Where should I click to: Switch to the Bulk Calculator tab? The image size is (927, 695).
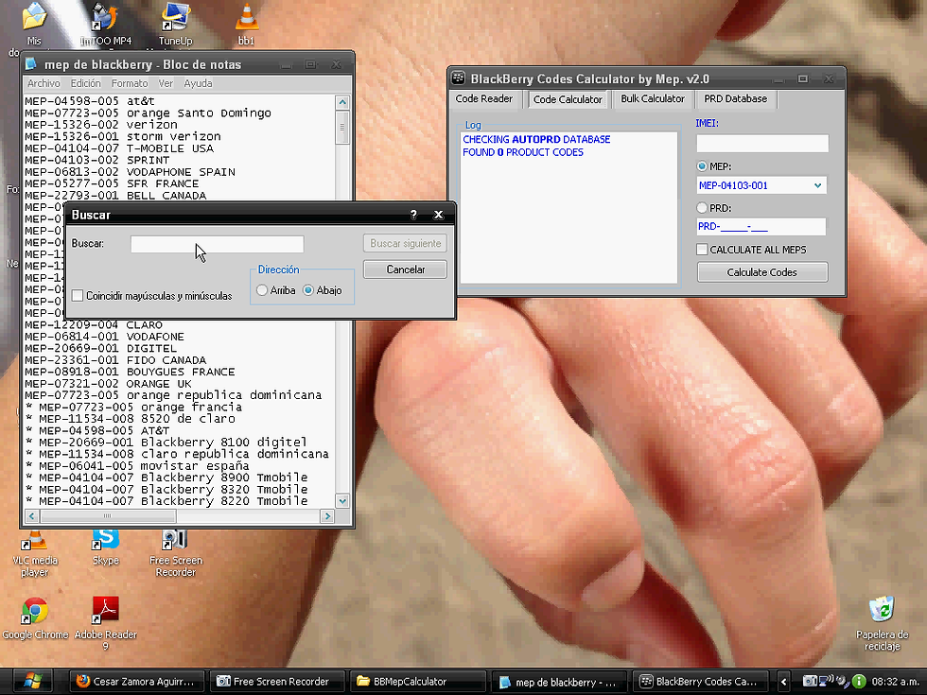click(653, 98)
